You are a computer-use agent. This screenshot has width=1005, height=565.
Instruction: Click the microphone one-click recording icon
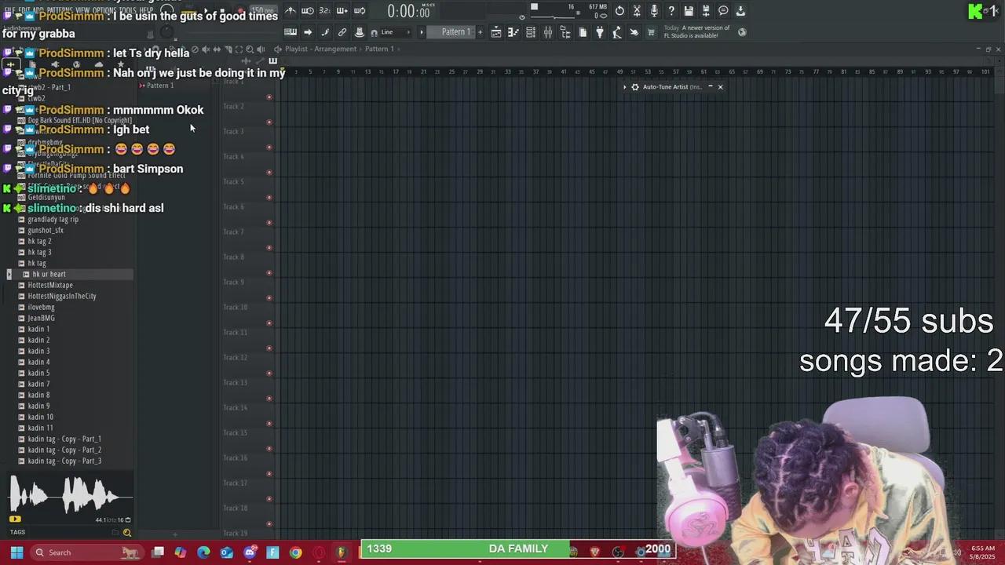click(654, 11)
